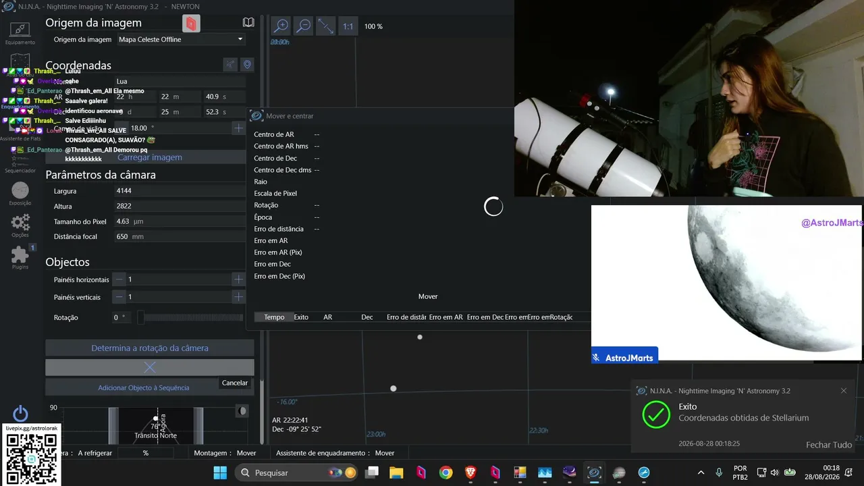Click the Mover button in dialog
This screenshot has width=864, height=486.
pos(428,296)
